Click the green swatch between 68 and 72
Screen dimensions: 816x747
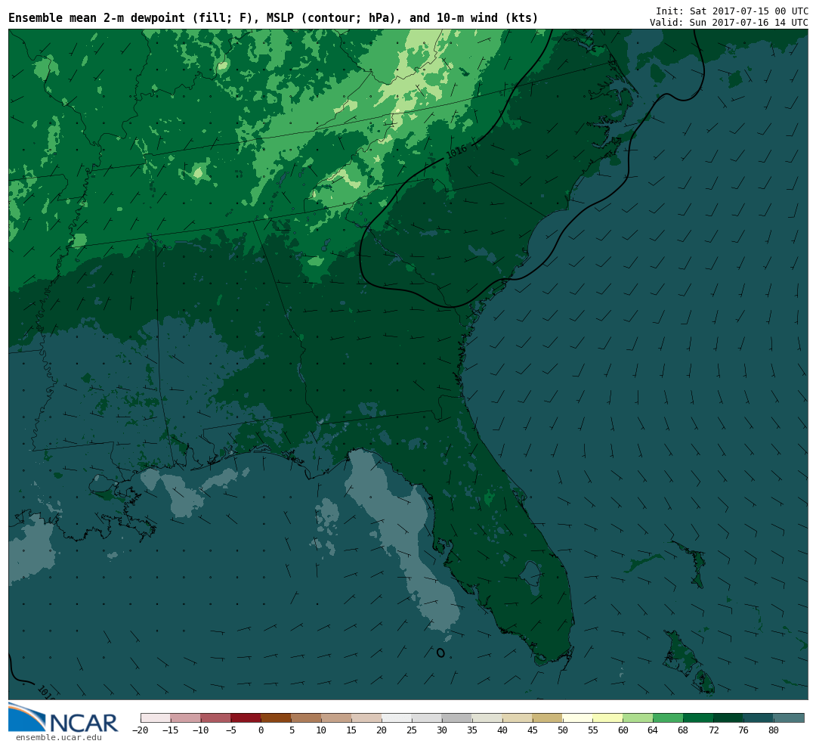(698, 718)
